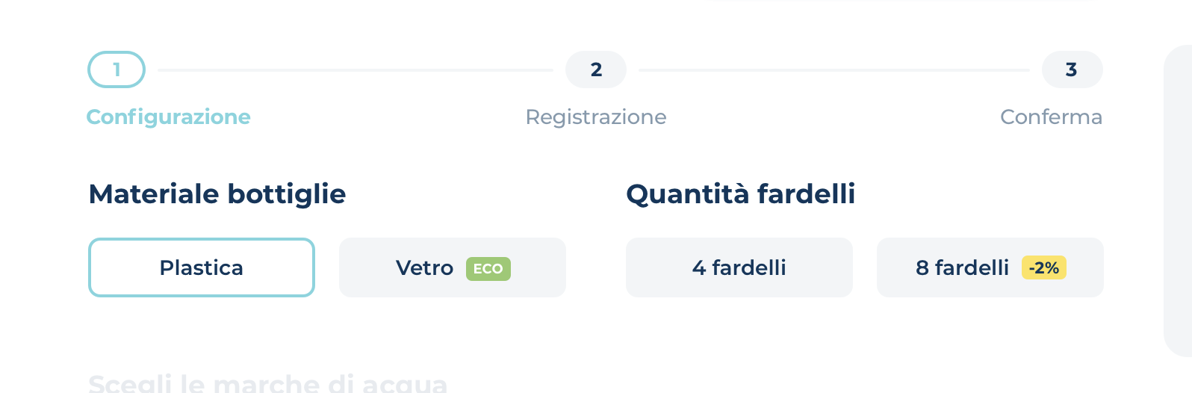
Task: Click the green ECO badge
Action: [x=488, y=269]
